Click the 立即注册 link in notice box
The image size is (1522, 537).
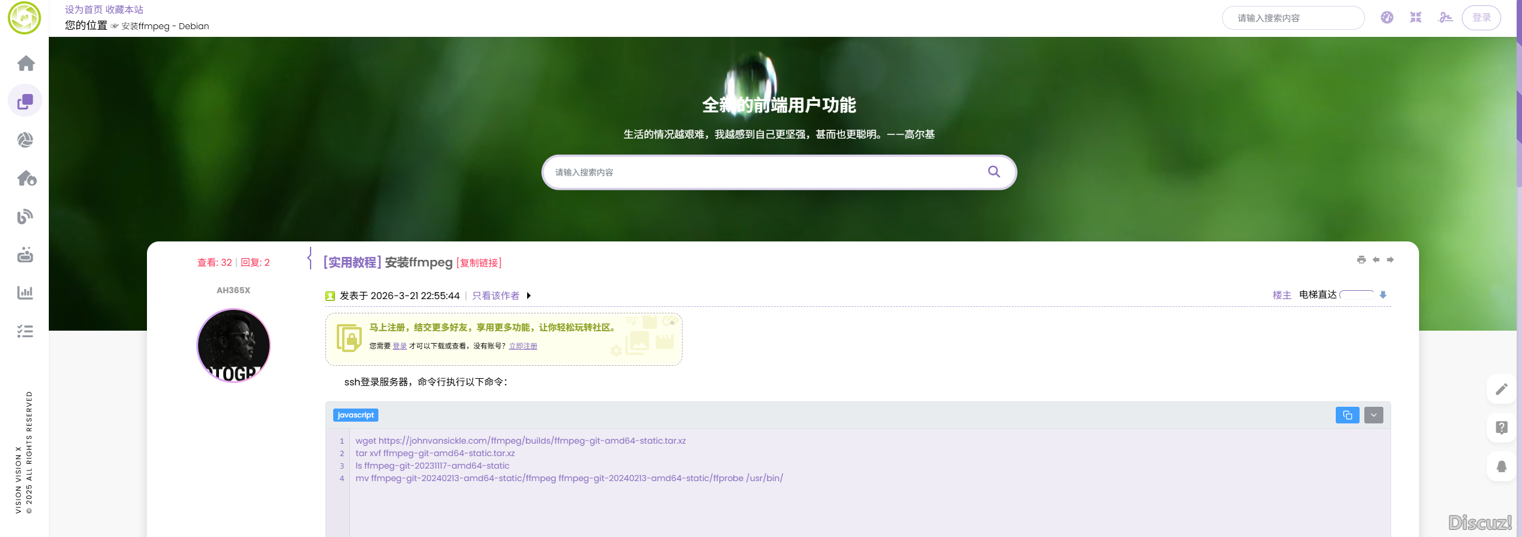click(x=522, y=346)
